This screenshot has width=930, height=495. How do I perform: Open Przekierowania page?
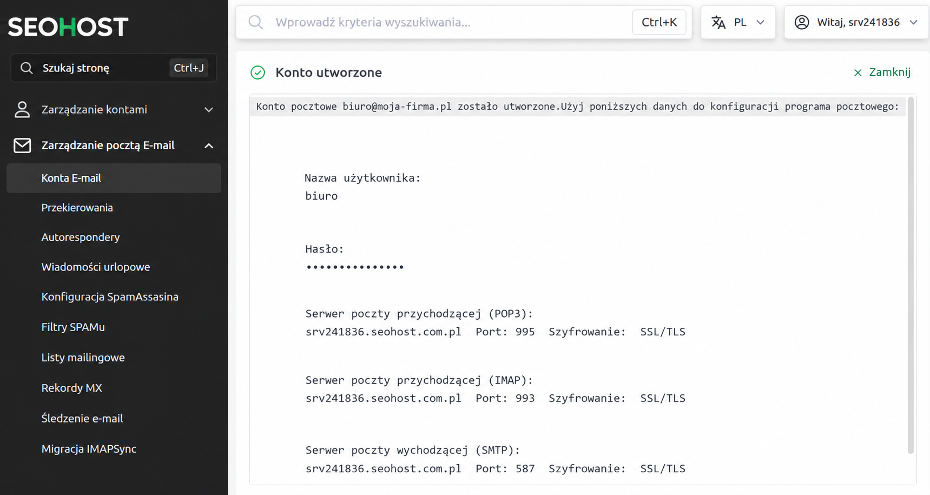click(77, 208)
